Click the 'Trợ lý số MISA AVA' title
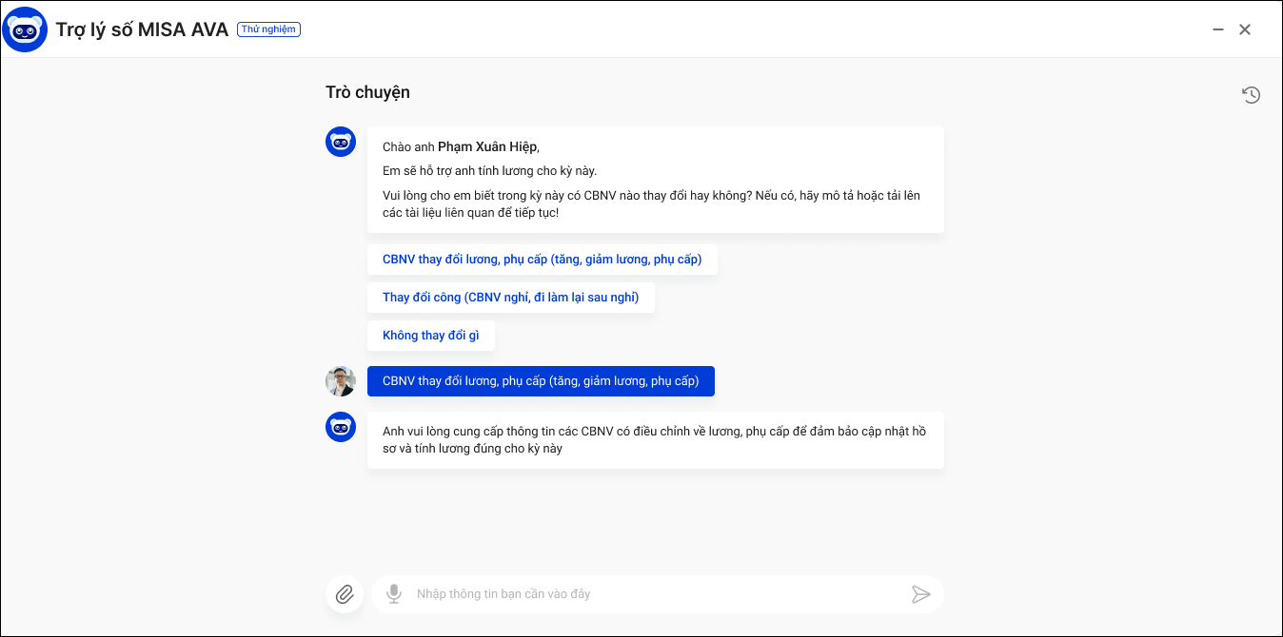Image resolution: width=1283 pixels, height=637 pixels. tap(142, 29)
